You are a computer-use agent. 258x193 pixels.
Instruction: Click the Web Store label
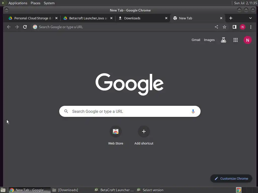115,143
